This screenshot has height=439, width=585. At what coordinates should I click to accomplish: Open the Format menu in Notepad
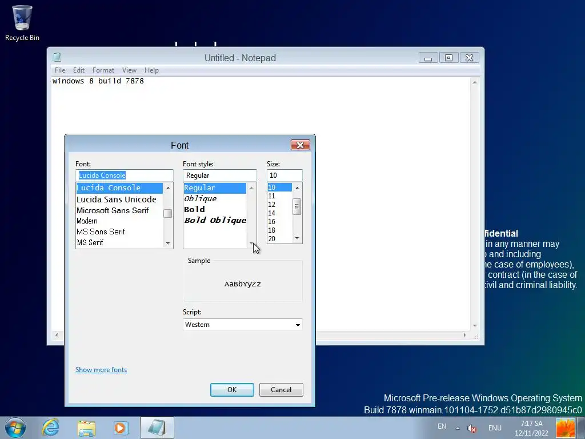point(103,70)
